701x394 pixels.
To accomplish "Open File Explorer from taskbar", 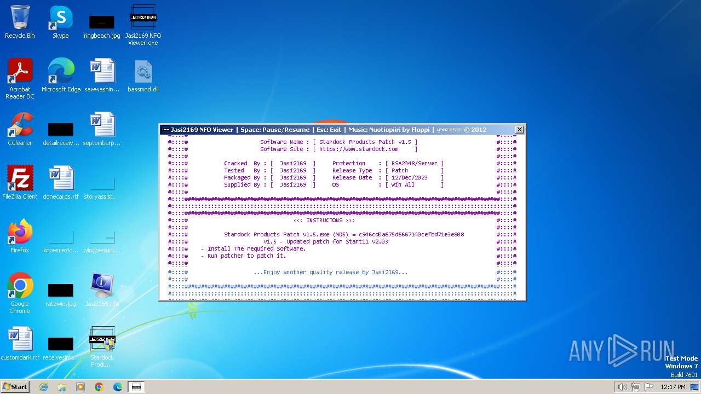I will pos(62,387).
